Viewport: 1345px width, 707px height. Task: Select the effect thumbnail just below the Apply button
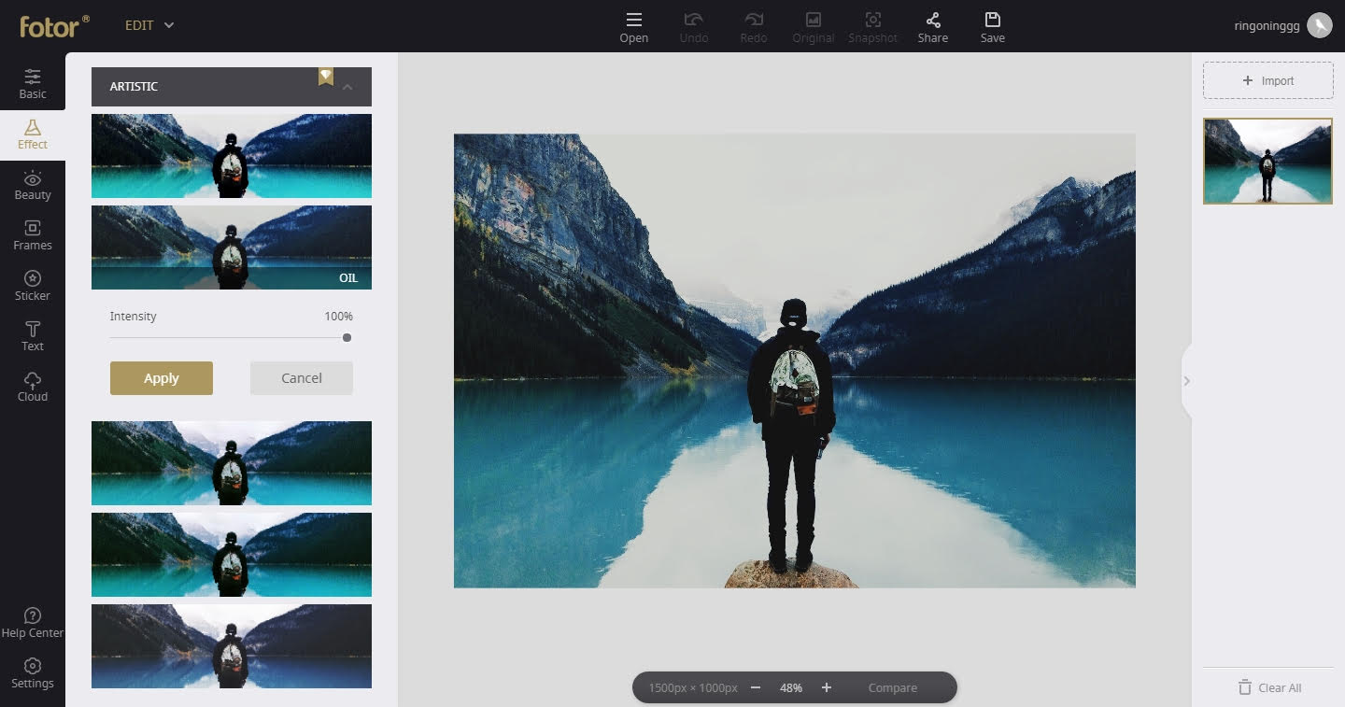tap(232, 463)
